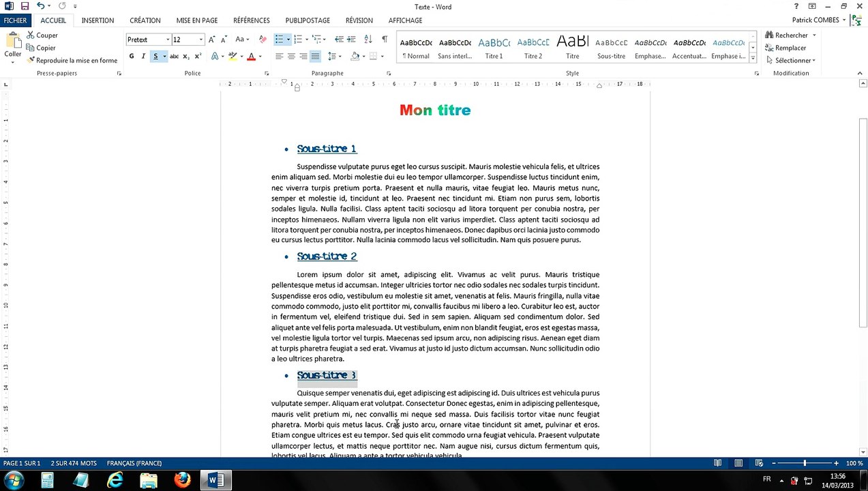Switch to MISE EN PAGE tab
The width and height of the screenshot is (868, 491).
(x=197, y=20)
